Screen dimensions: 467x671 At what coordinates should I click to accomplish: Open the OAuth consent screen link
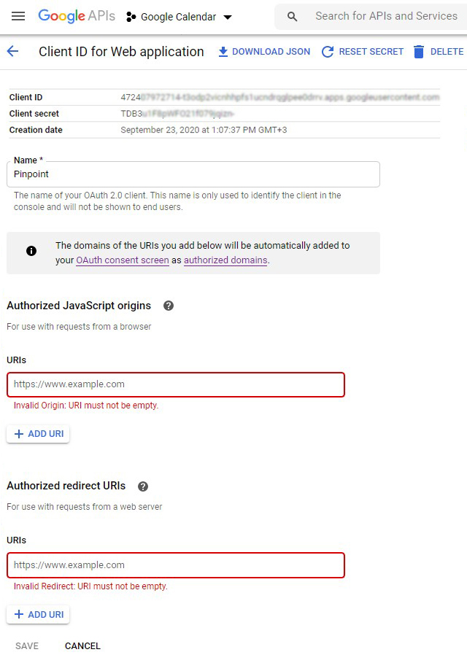click(123, 260)
